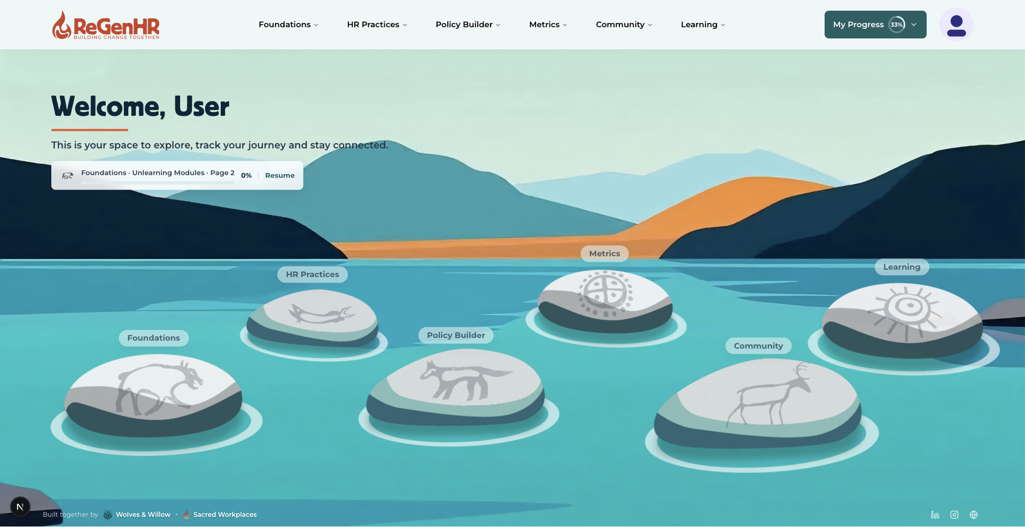Click 'Foundations · Unlearning Modules · Page 2' text
The image size is (1025, 527).
pyautogui.click(x=158, y=172)
